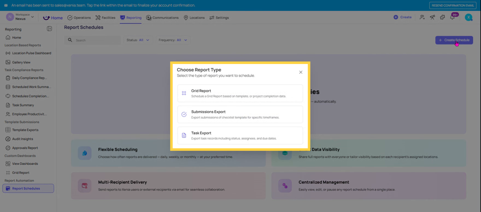Choose Submissions Export report type
This screenshot has width=481, height=212.
coord(240,114)
